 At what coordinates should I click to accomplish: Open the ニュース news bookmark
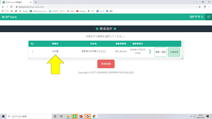[x=100, y=11]
